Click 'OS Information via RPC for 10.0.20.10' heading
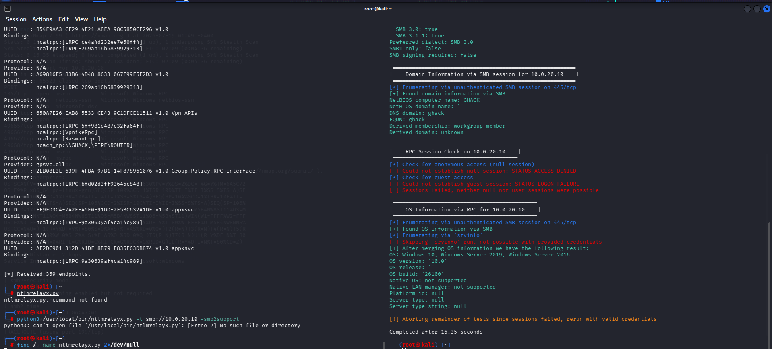This screenshot has height=349, width=772. point(465,210)
